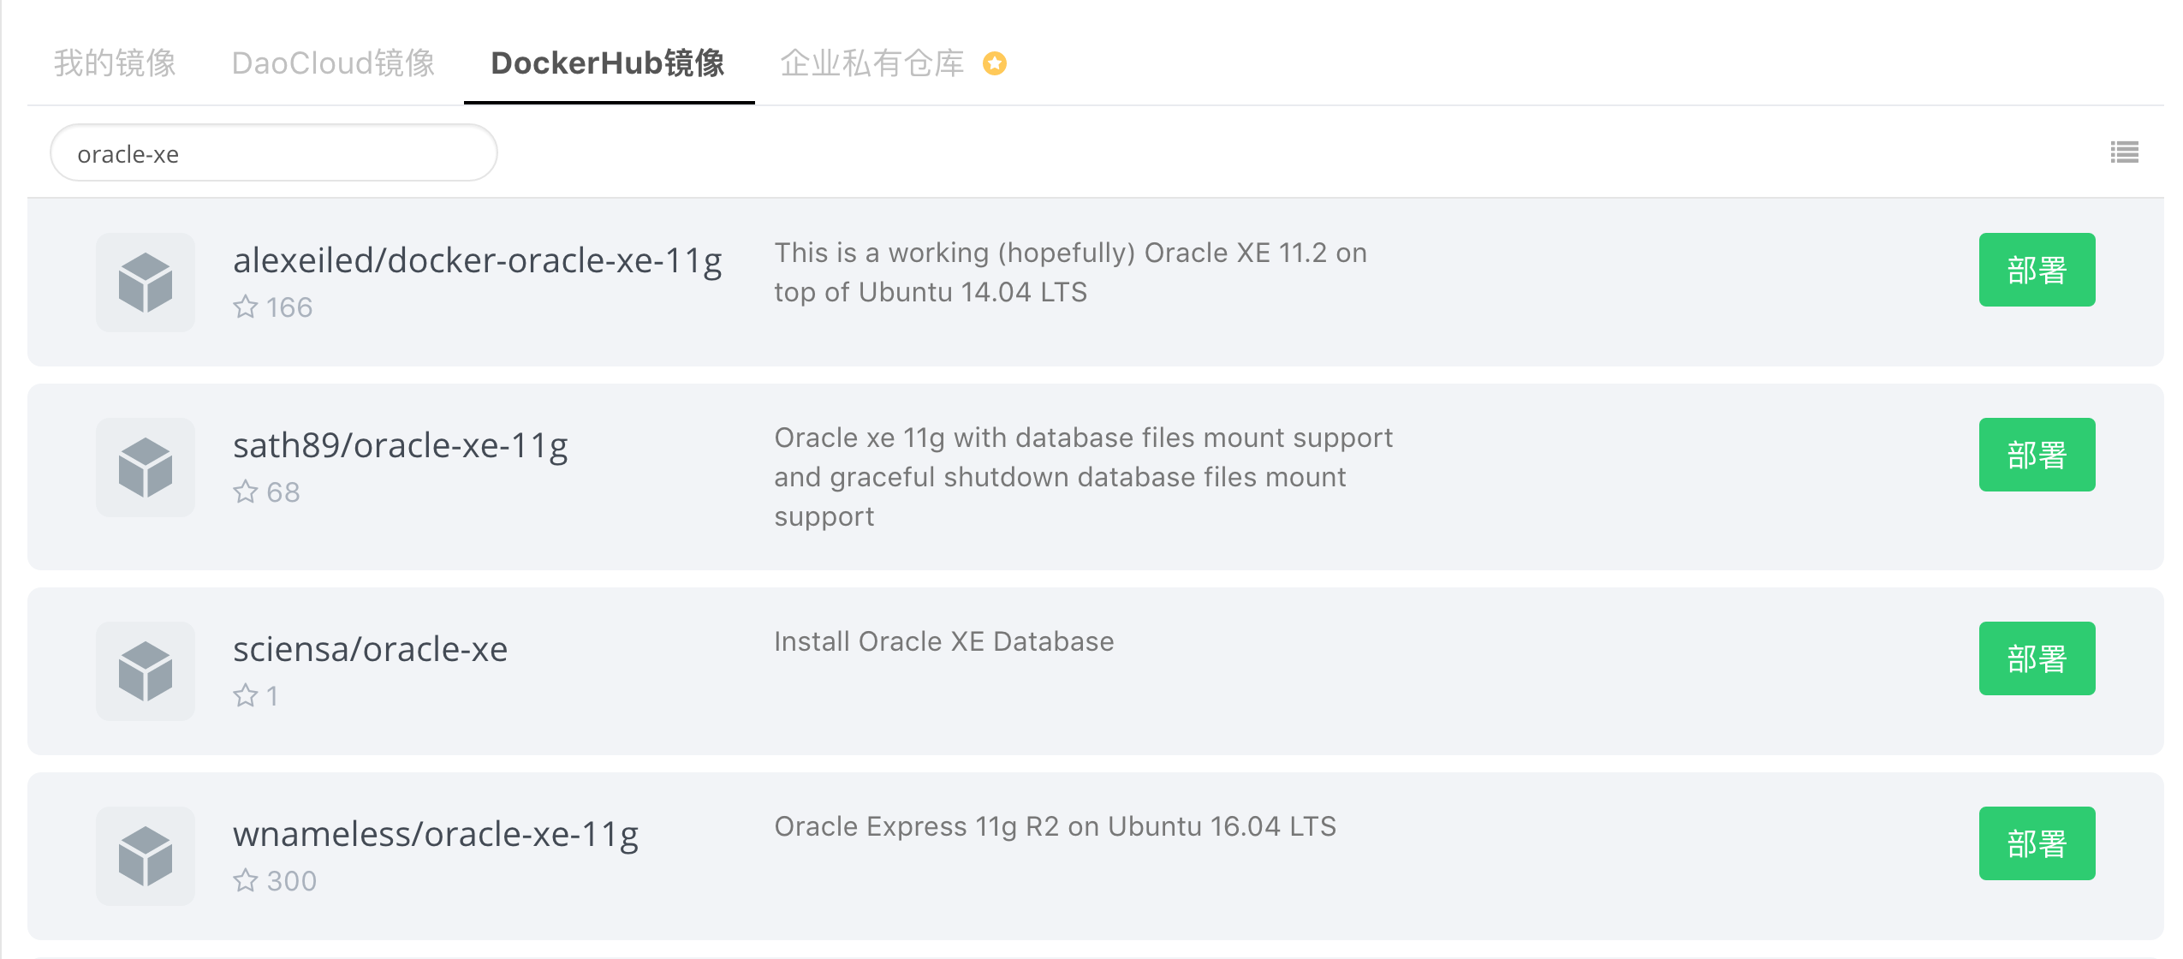Image resolution: width=2183 pixels, height=959 pixels.
Task: Open the wnameless/oracle-xe-11g image title
Action: pos(436,834)
